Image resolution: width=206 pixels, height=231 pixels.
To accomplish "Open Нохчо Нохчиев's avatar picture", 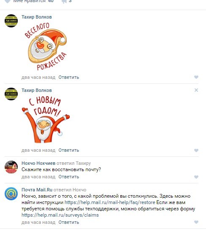I will coord(11,167).
